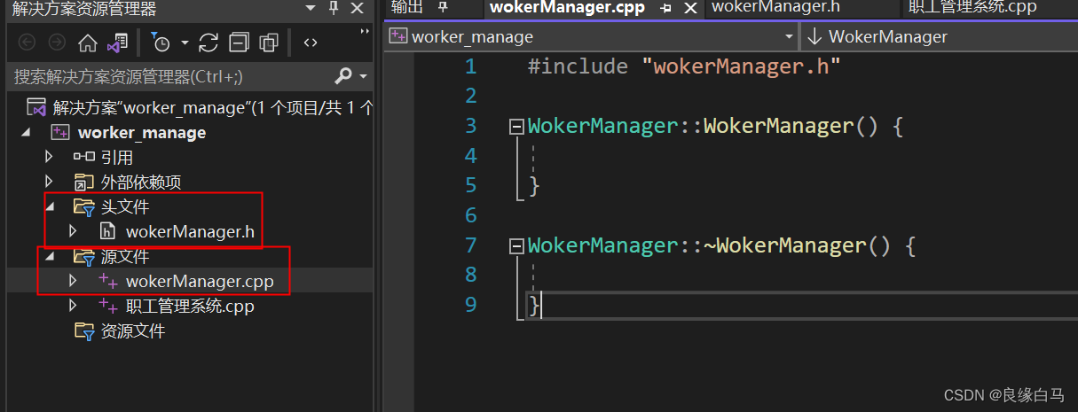
Task: Click the 源文件 filter folder icon
Action: [84, 257]
